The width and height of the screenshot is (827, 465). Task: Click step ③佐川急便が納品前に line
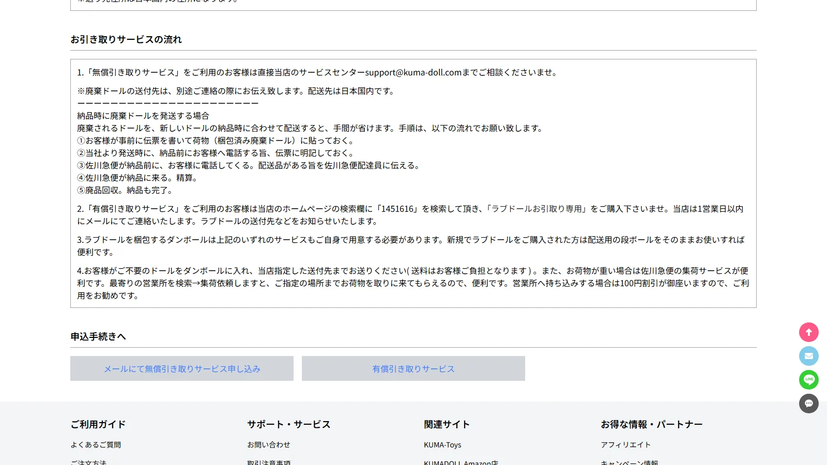pyautogui.click(x=250, y=165)
